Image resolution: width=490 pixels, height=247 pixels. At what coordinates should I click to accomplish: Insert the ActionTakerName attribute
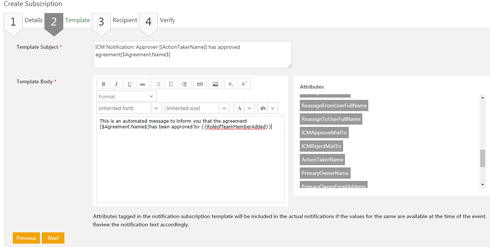point(322,159)
